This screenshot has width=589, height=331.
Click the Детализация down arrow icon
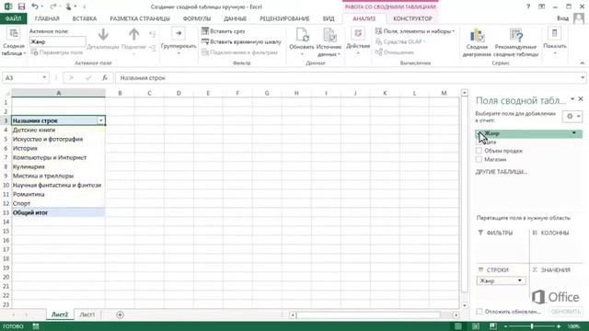click(103, 35)
